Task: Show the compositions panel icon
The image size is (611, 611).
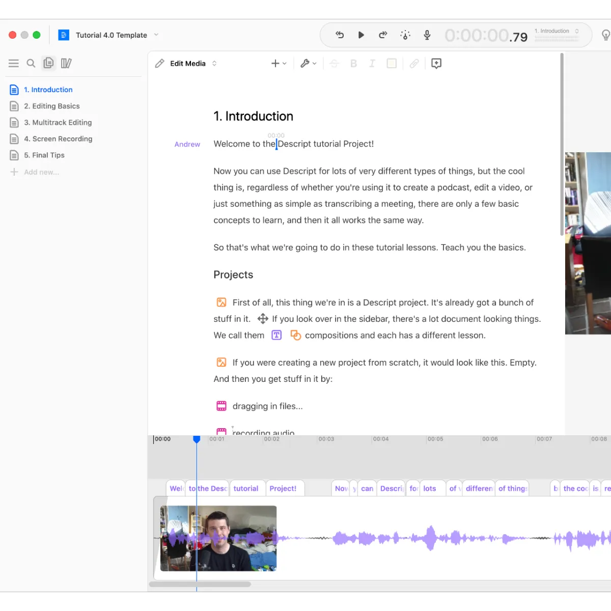Action: [48, 63]
